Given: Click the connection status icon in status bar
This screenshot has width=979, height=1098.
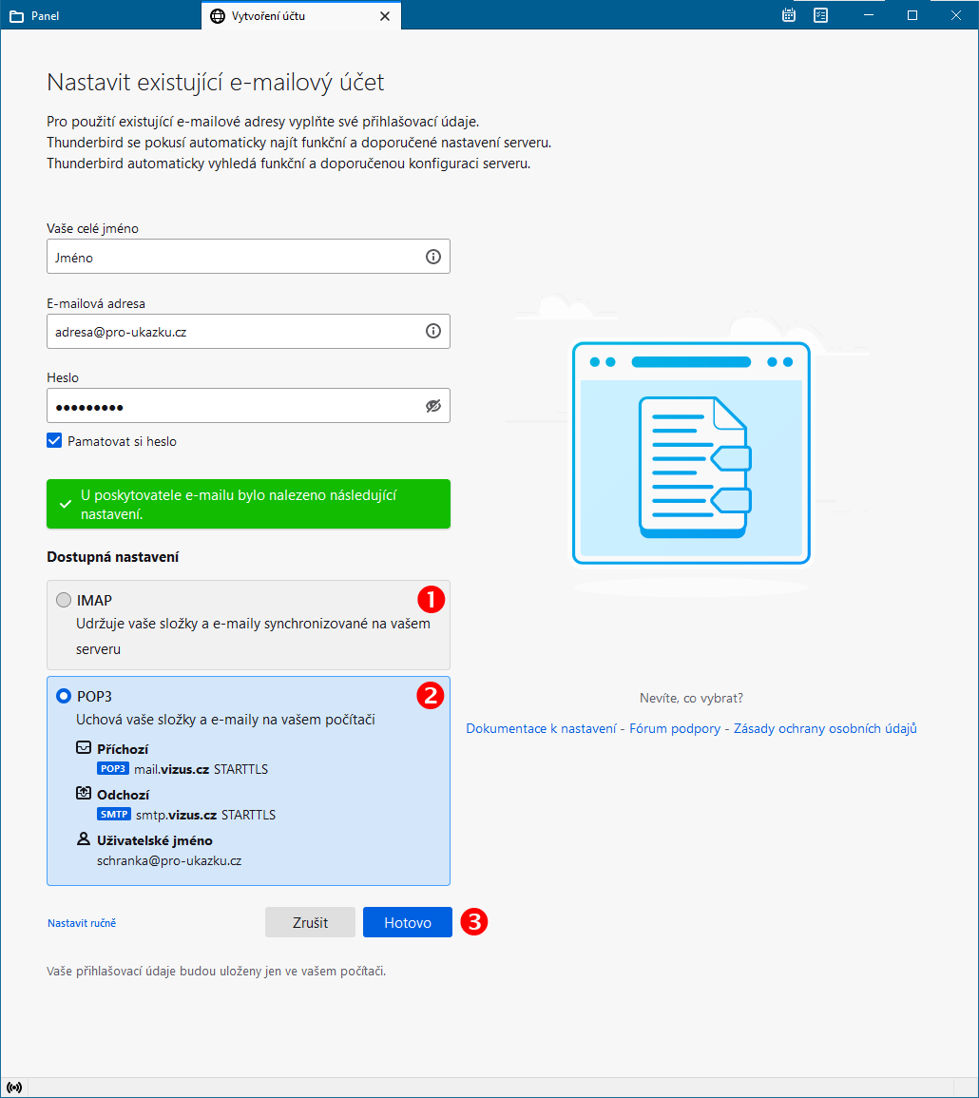Looking at the screenshot, I should (14, 1088).
